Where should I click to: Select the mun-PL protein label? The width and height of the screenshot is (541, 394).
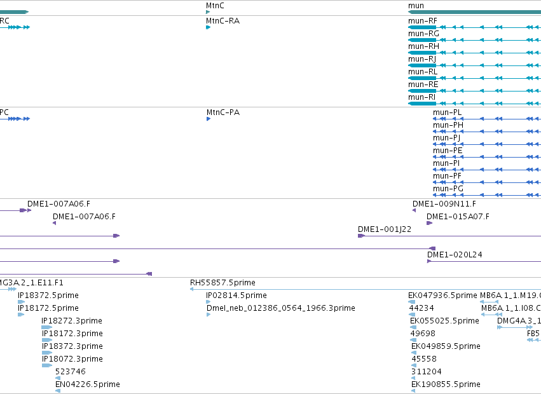point(447,113)
